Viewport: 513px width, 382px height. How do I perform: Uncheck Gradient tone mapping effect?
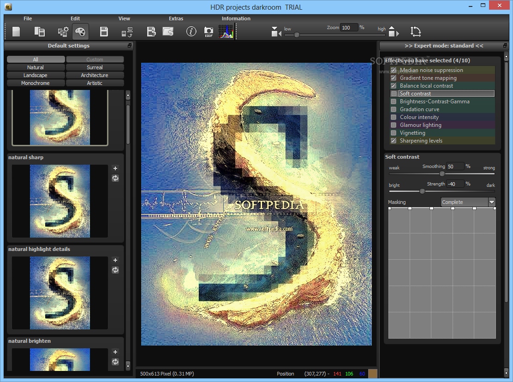pyautogui.click(x=394, y=78)
